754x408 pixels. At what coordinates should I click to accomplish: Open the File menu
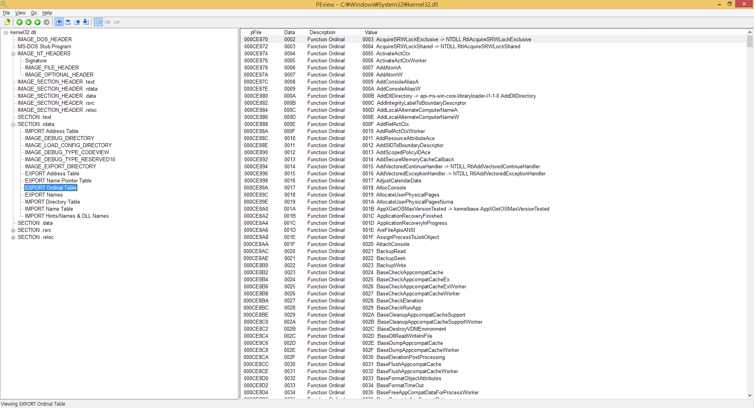(6, 13)
